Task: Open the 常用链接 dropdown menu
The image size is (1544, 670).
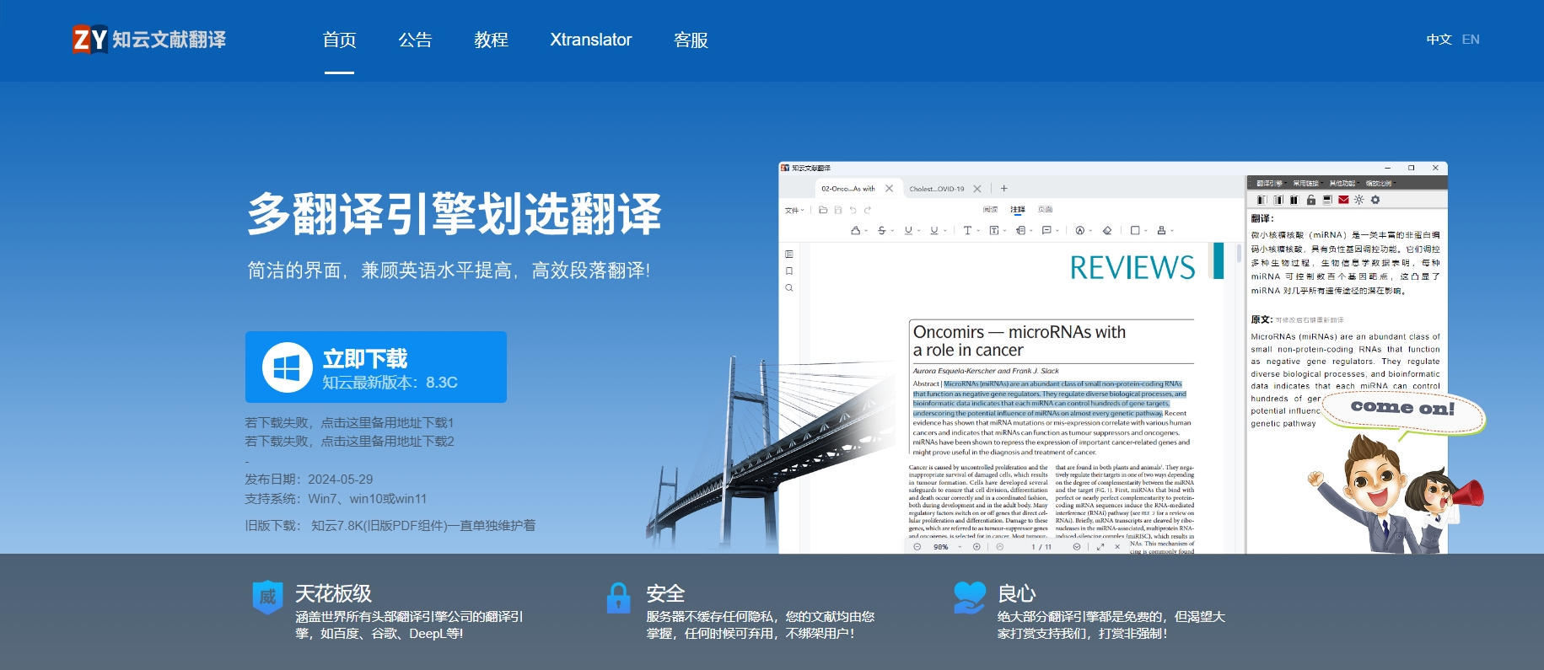Action: pyautogui.click(x=1307, y=183)
